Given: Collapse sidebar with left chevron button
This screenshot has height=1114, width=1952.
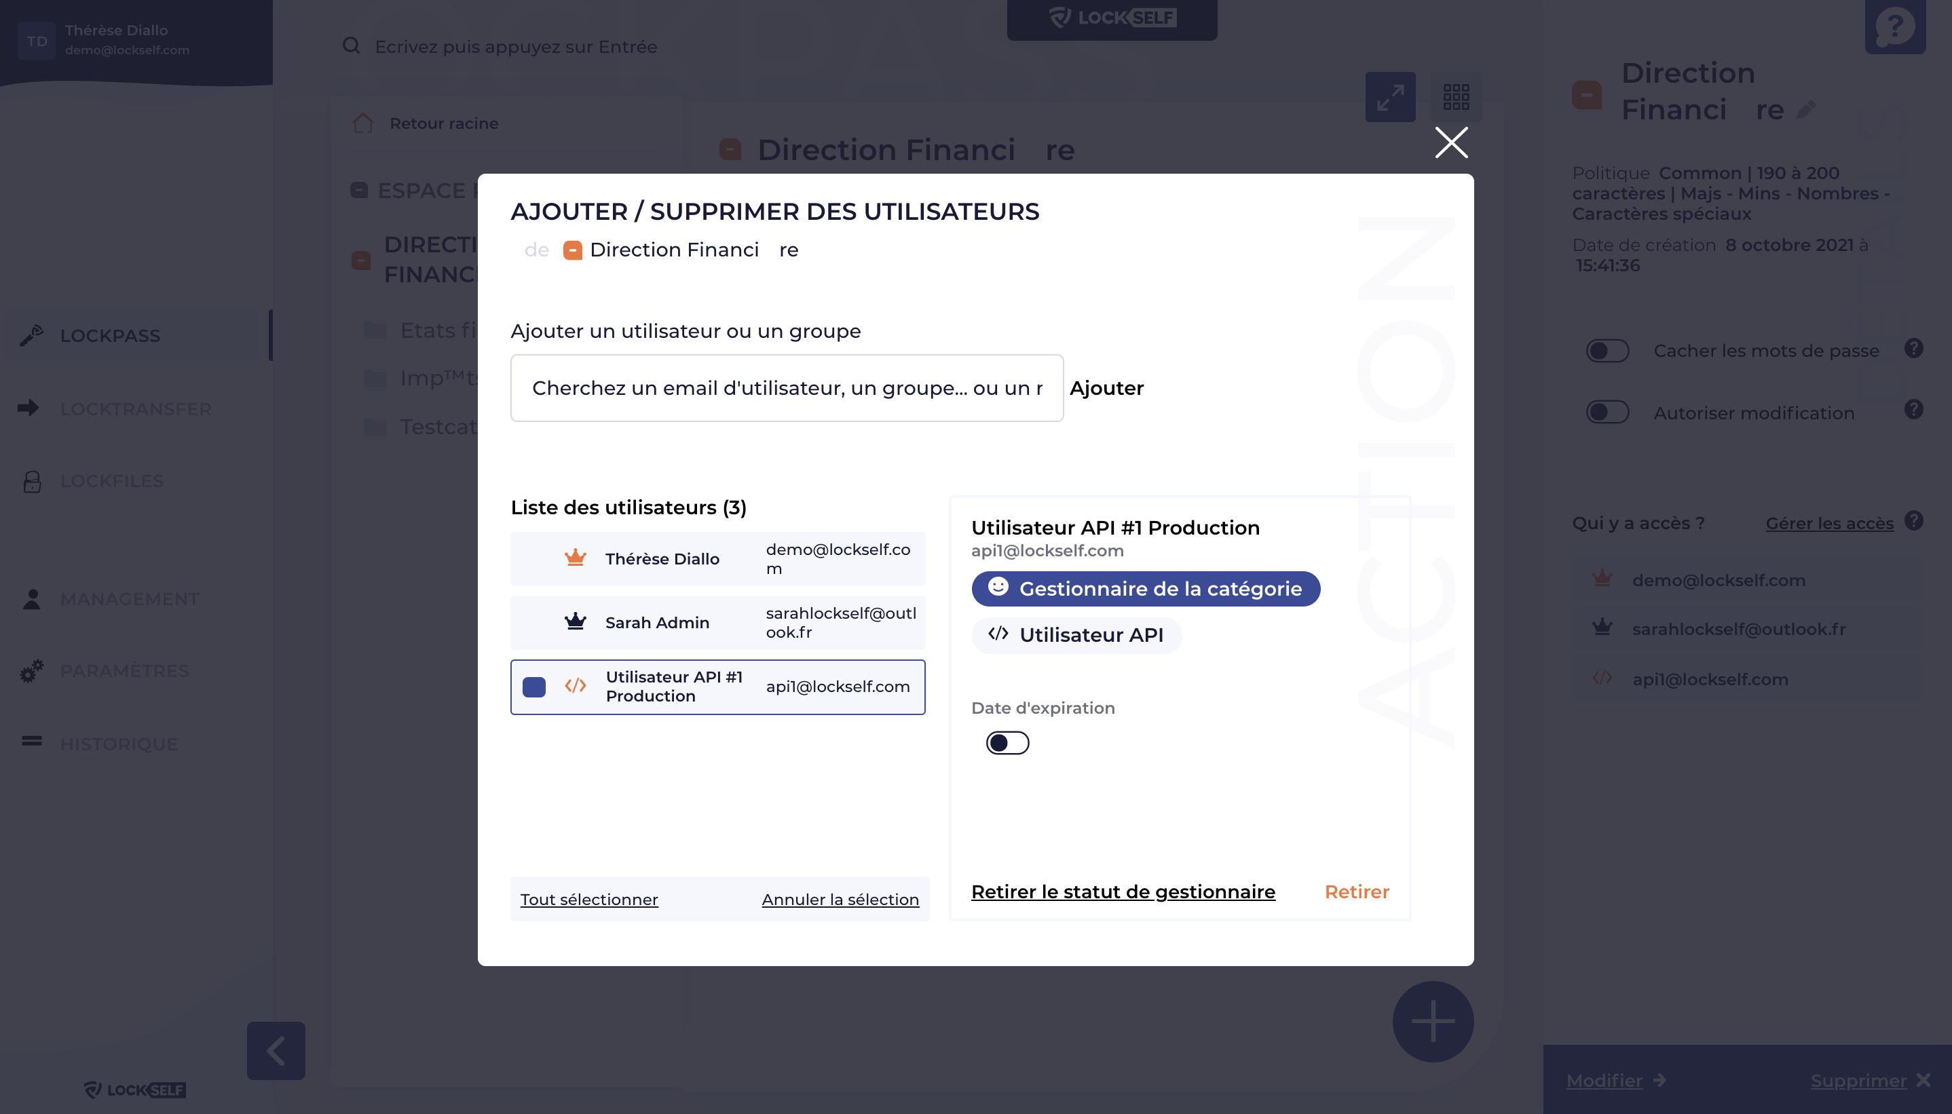Looking at the screenshot, I should point(276,1050).
